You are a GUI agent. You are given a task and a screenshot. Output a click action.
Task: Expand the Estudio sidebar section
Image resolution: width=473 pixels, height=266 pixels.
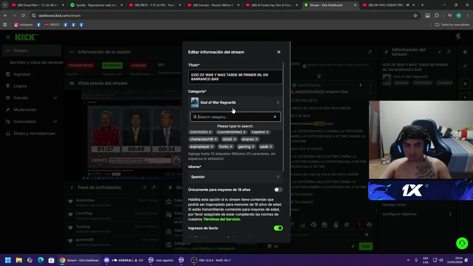coord(55,98)
